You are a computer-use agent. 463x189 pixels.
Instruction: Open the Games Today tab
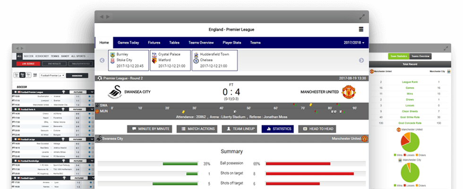point(128,43)
